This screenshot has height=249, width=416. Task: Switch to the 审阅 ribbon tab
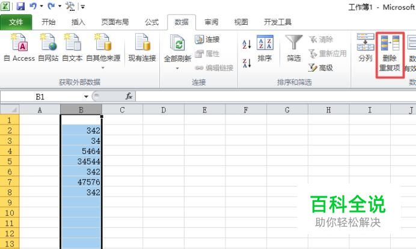[212, 22]
